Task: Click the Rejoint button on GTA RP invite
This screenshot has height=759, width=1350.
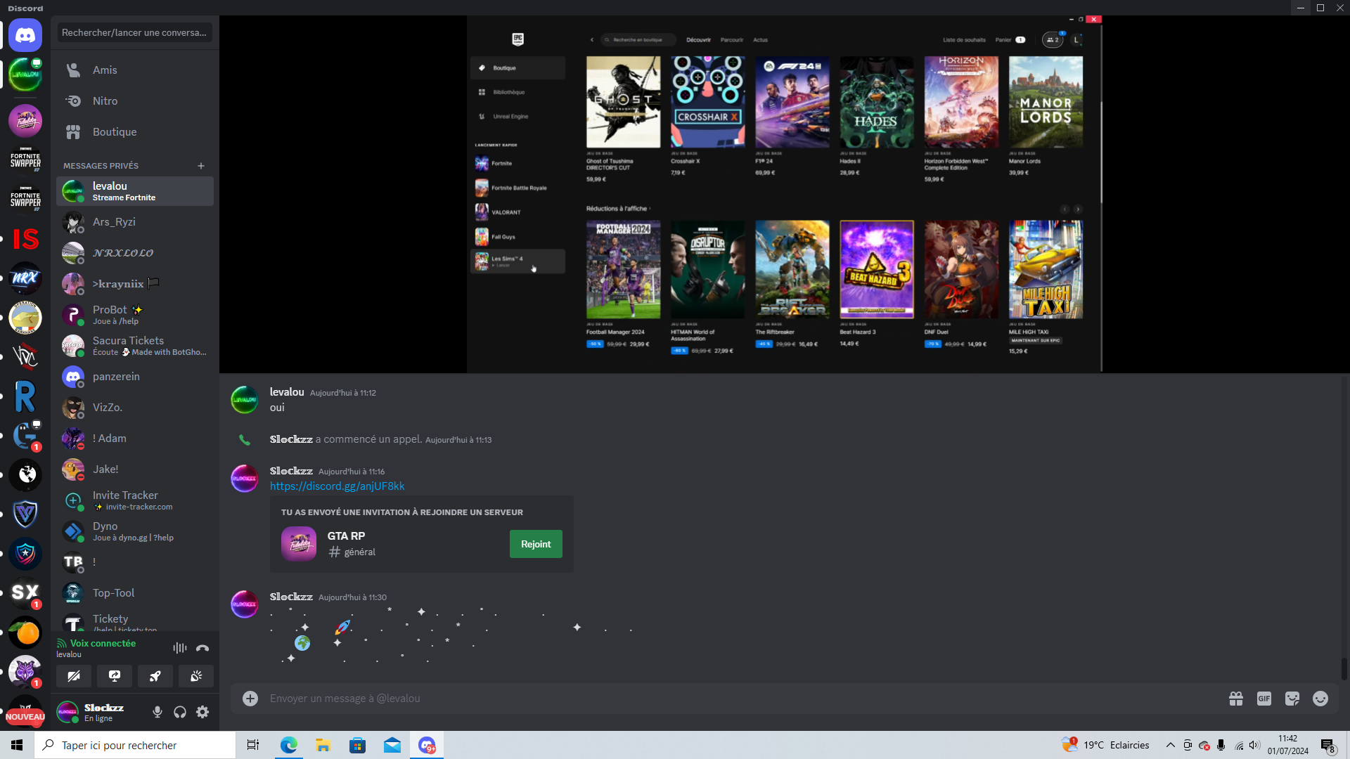Action: 536,544
